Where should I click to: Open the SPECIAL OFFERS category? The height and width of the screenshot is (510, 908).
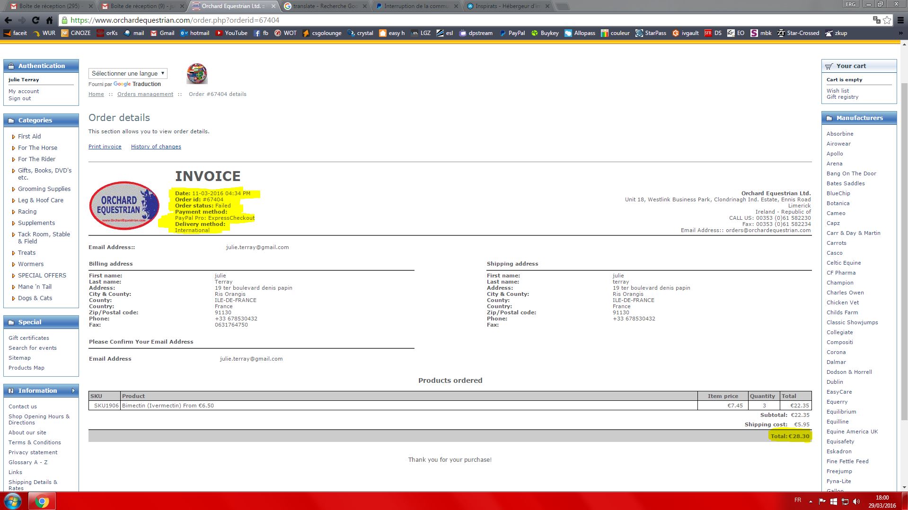click(42, 276)
